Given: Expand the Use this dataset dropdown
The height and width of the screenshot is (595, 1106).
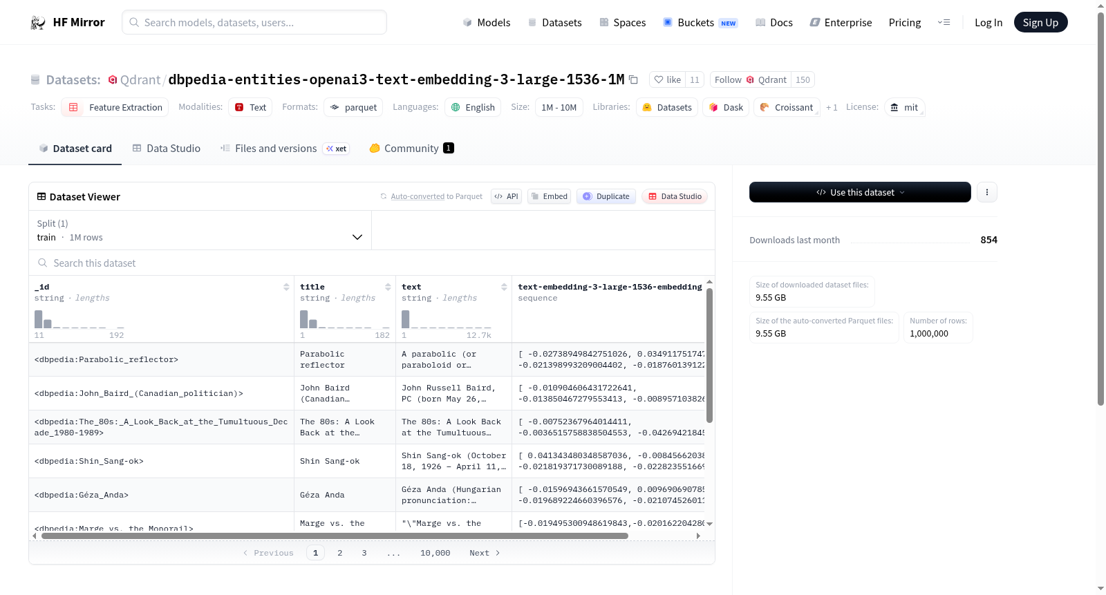Looking at the screenshot, I should coord(860,192).
